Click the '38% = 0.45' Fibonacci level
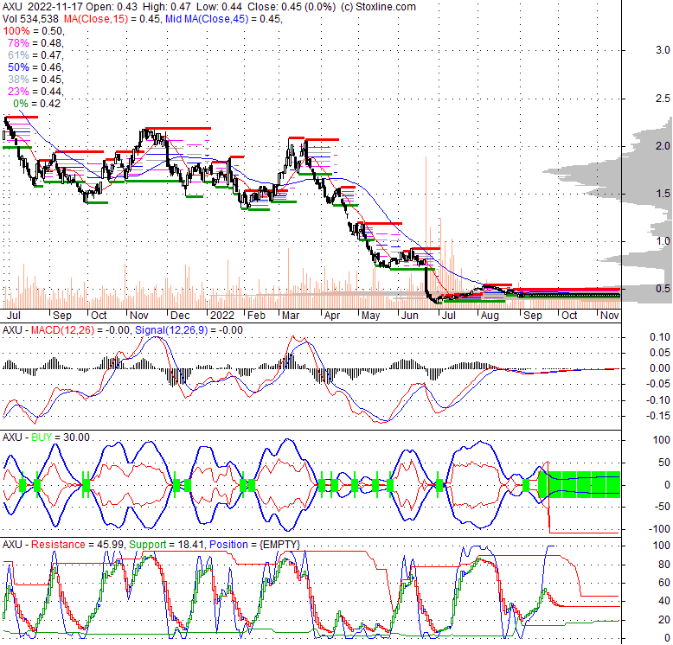This screenshot has width=673, height=645. tap(35, 80)
